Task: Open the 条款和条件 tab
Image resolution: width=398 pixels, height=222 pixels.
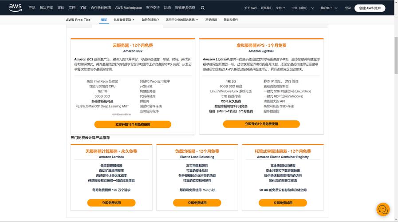Action: coord(231,20)
